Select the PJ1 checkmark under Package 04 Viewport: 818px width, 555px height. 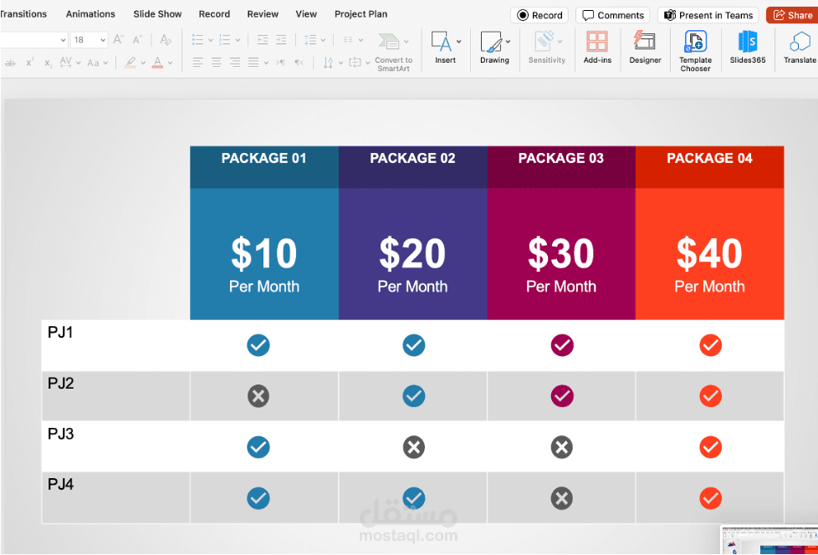(x=711, y=345)
